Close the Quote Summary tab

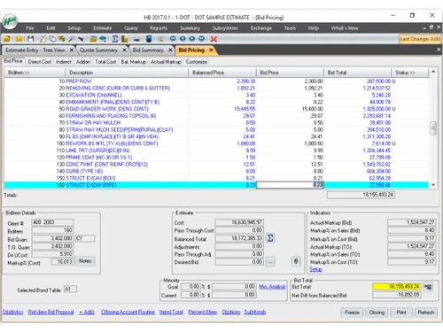click(124, 50)
